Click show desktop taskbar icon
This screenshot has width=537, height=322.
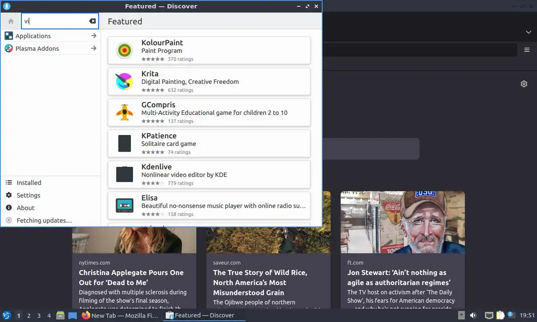[x=73, y=315]
